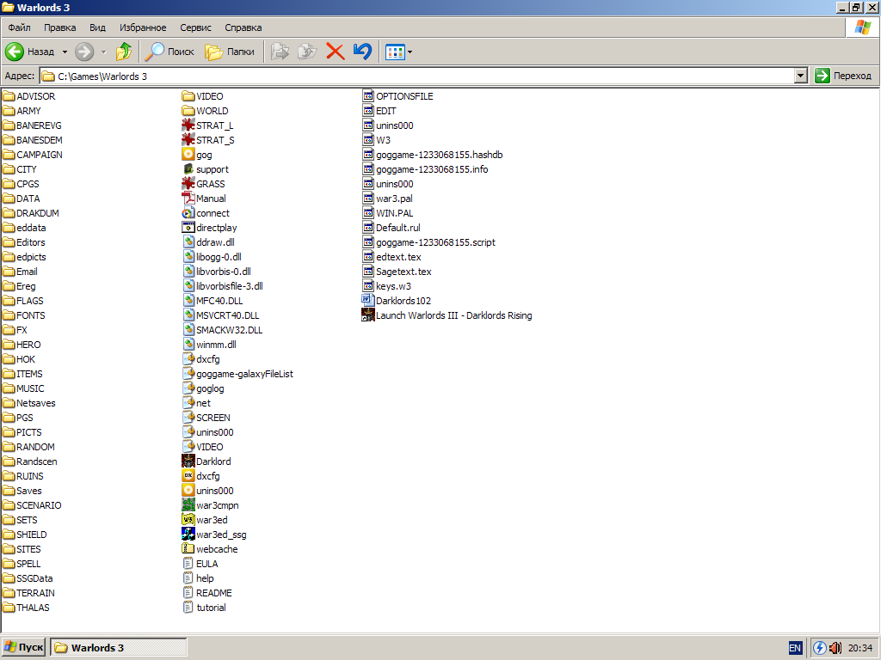Viewport: 881px width, 660px height.
Task: Select the THALAS folder
Action: (x=26, y=607)
